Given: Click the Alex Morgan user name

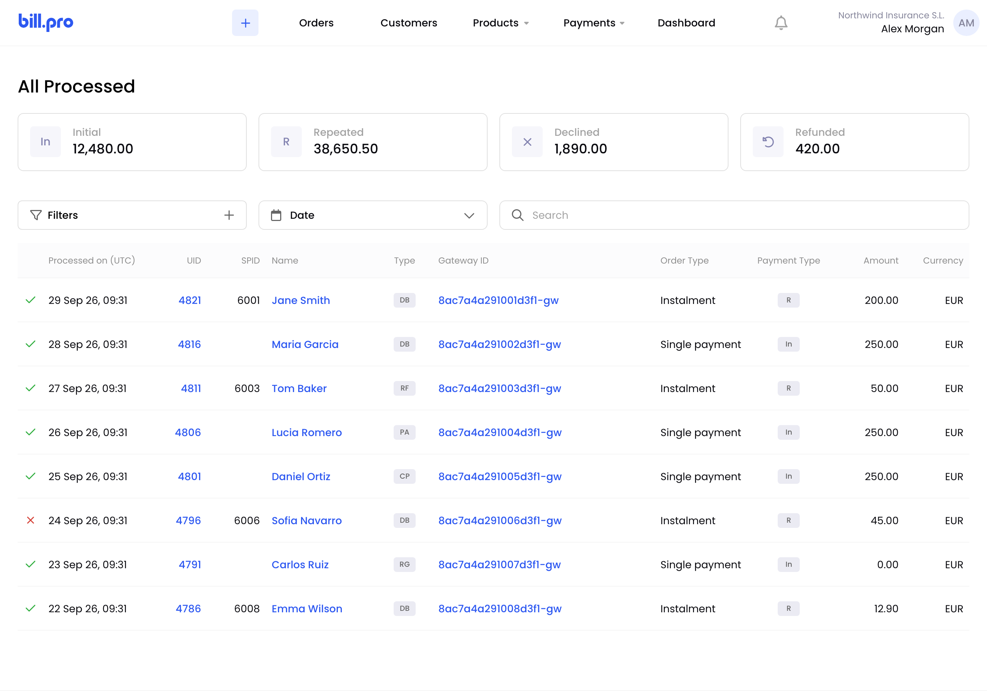Looking at the screenshot, I should click(x=912, y=29).
